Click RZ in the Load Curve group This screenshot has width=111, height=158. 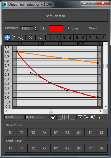pyautogui.click(x=67, y=148)
